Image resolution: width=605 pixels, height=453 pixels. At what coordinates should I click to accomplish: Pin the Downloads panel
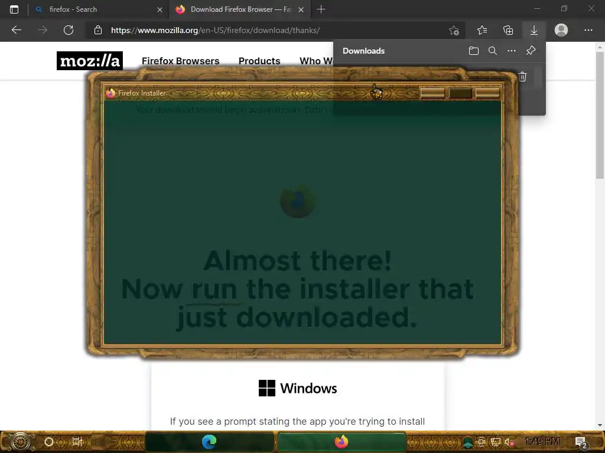tap(531, 51)
